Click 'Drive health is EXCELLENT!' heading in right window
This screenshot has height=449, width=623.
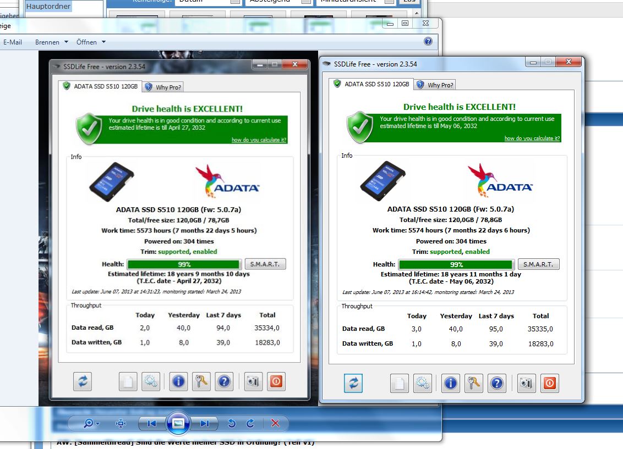pos(460,107)
